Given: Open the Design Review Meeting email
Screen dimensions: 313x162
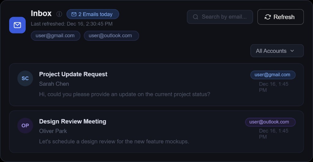Looking at the screenshot, I should (73, 121).
